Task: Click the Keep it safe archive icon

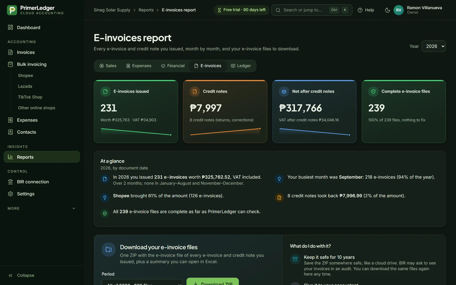Action: (295, 259)
